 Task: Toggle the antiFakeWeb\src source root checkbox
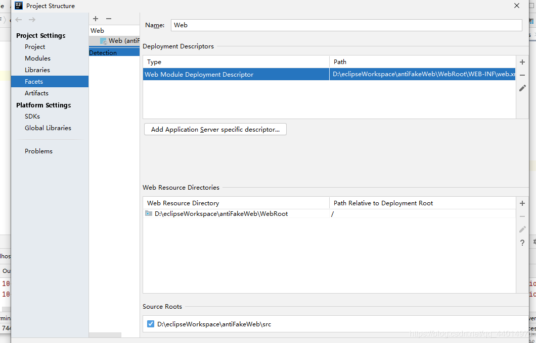(x=150, y=324)
